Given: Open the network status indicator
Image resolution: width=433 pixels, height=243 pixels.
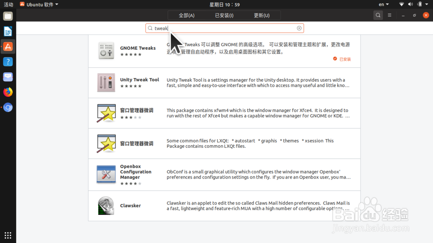Looking at the screenshot, I should pyautogui.click(x=401, y=4).
